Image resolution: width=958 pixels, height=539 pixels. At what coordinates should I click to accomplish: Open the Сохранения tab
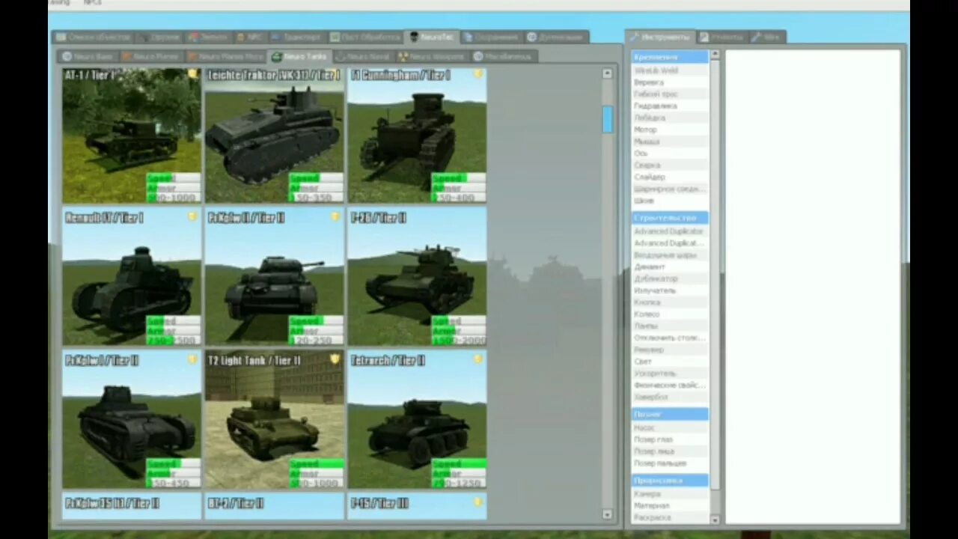coord(491,37)
